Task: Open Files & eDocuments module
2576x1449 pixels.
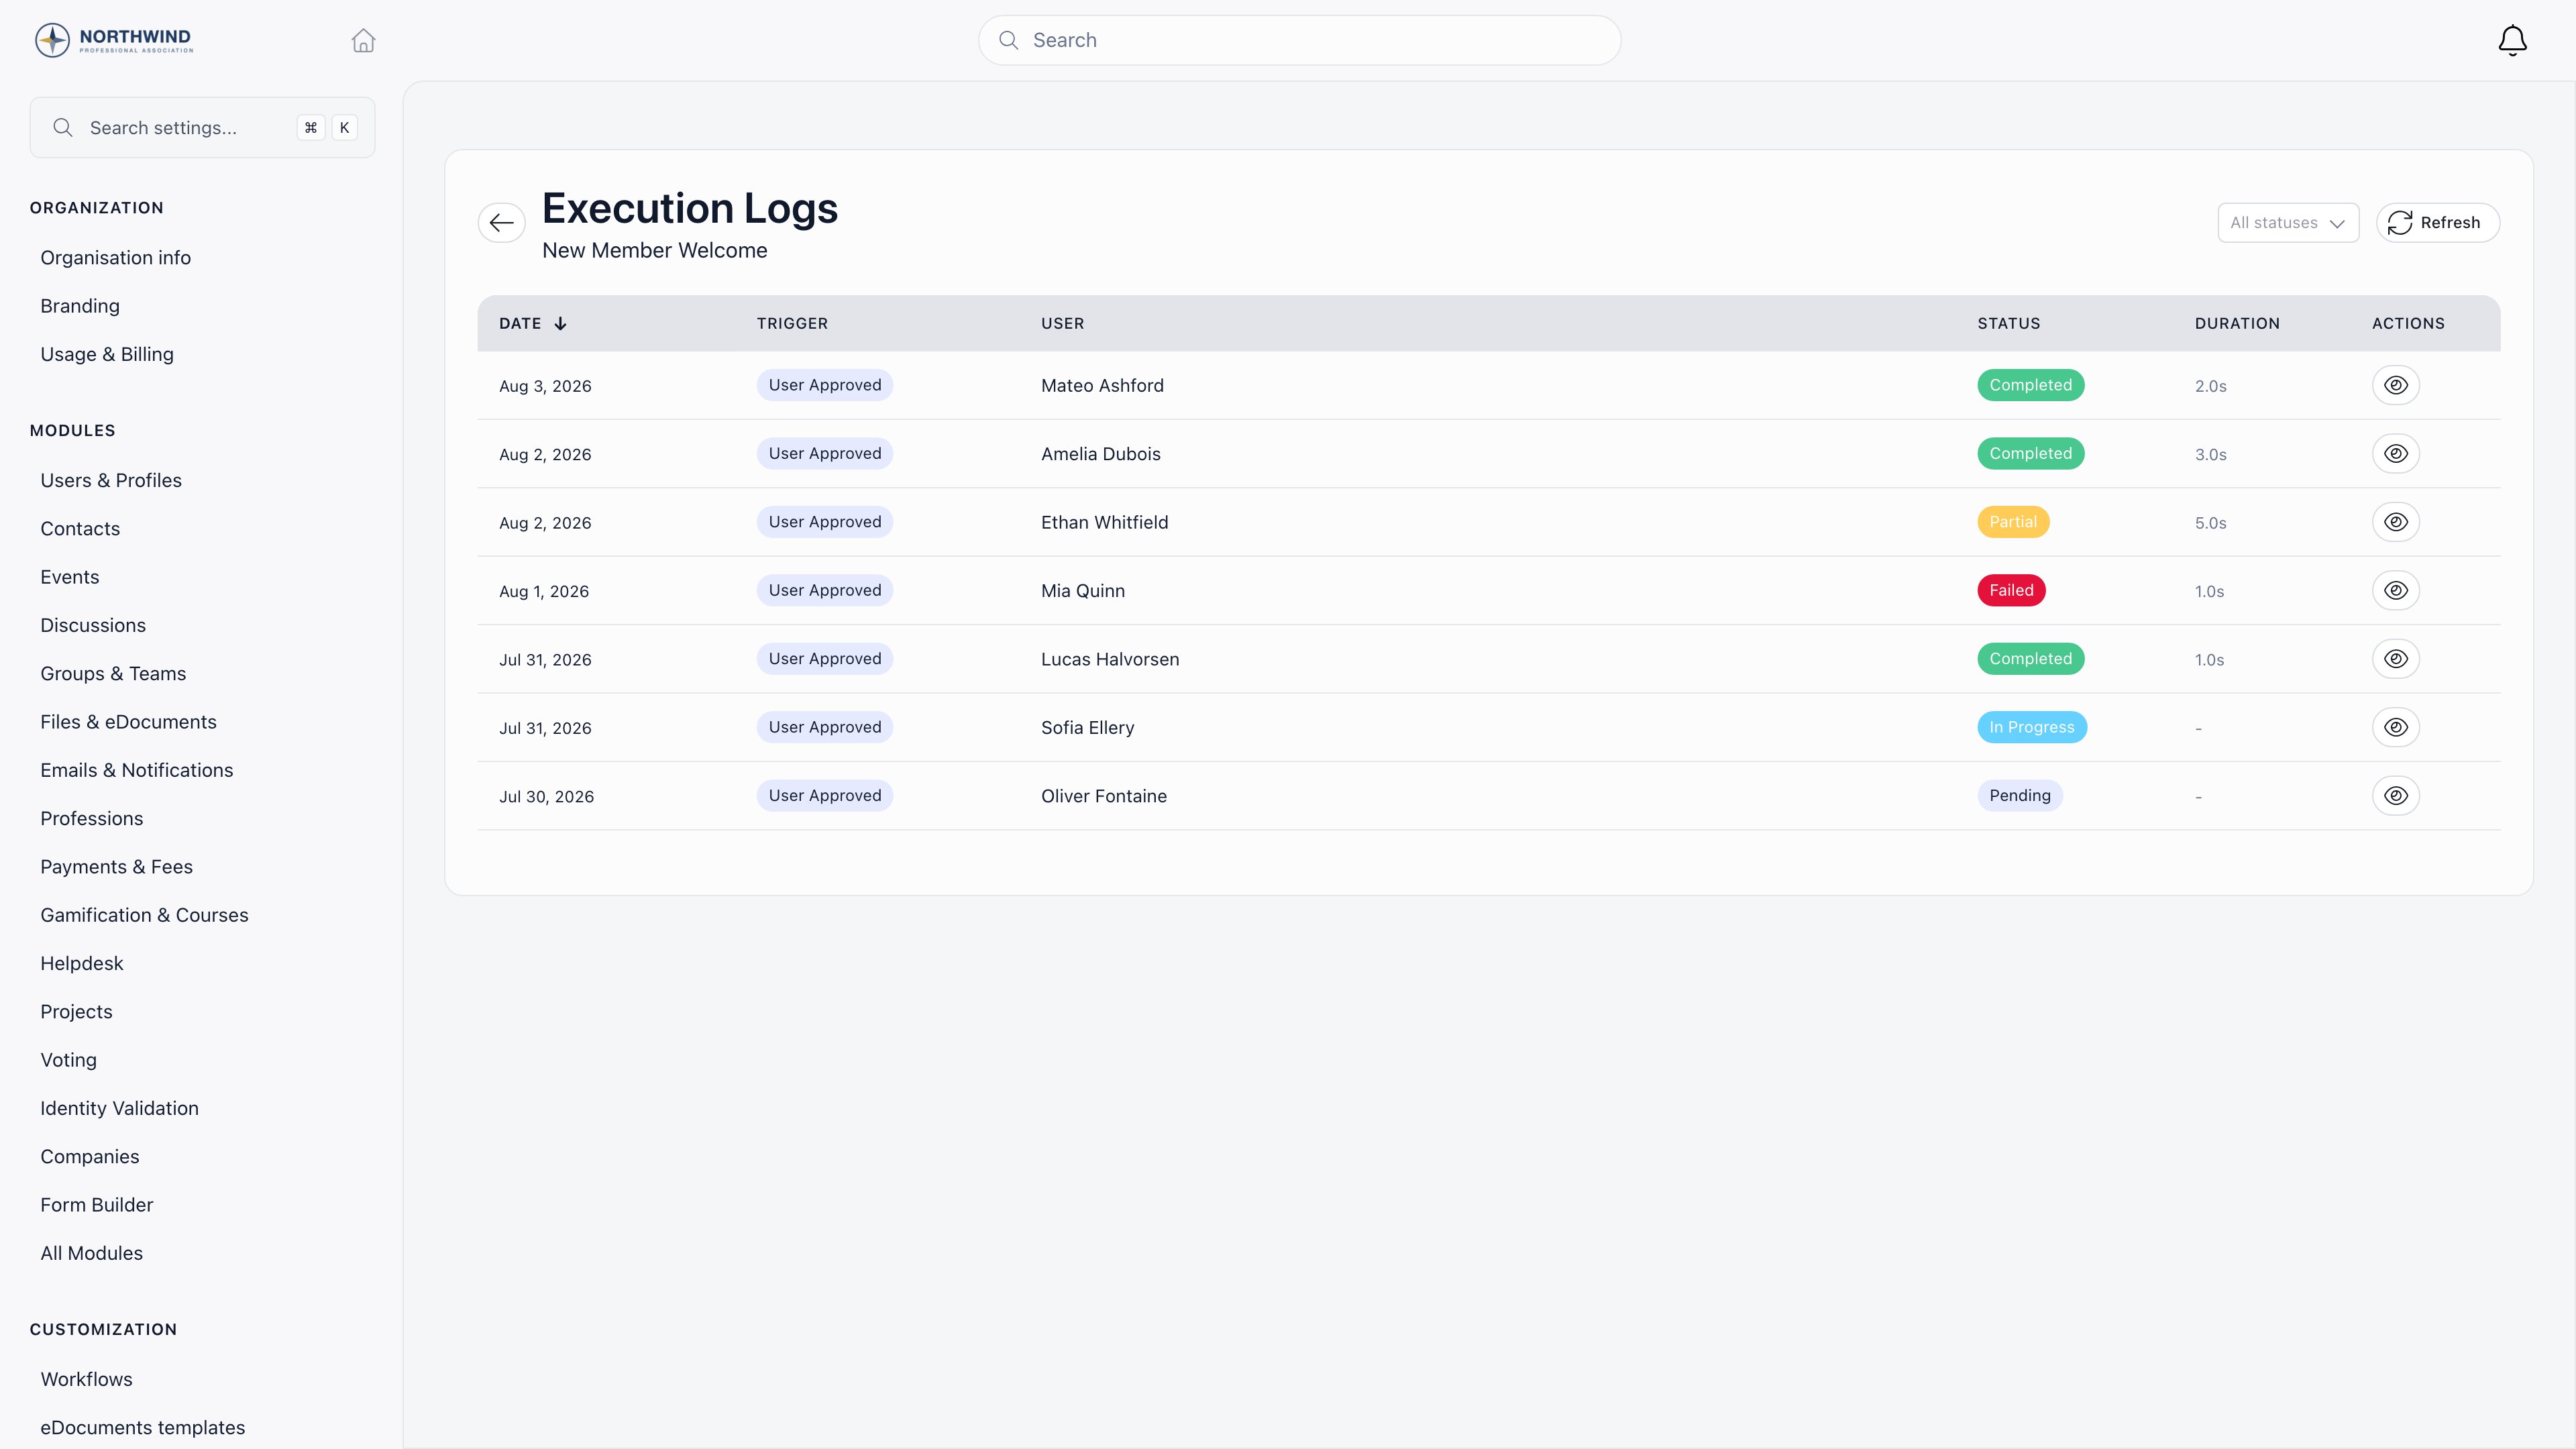Action: click(x=128, y=722)
